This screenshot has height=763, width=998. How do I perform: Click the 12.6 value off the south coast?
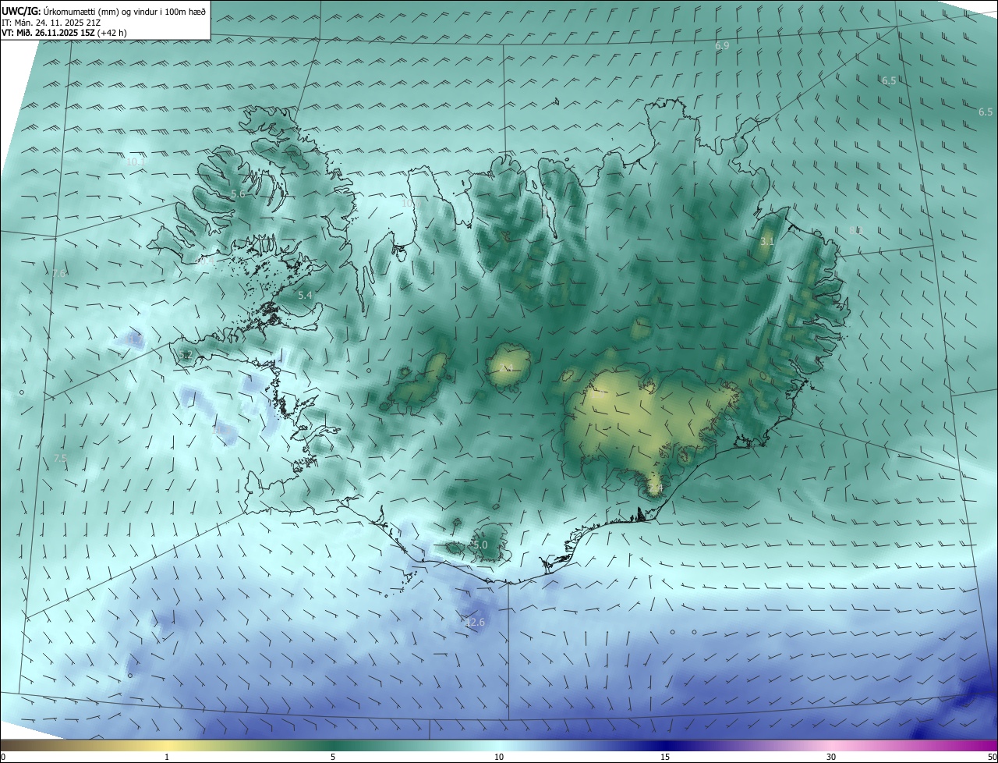pos(475,622)
